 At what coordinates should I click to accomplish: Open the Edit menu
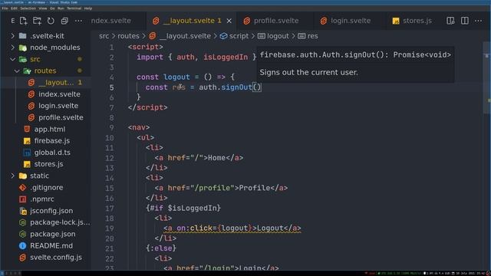point(14,8)
